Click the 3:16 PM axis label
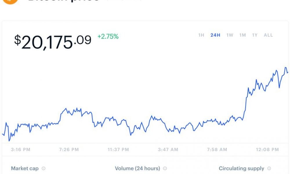This screenshot has height=174, width=290. tap(21, 150)
